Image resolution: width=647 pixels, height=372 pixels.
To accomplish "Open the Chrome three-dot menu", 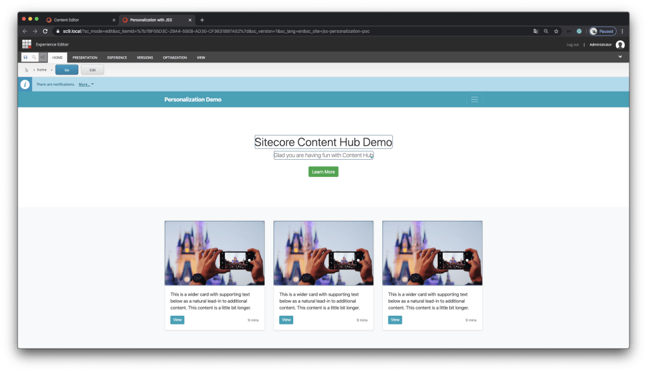I will 622,31.
